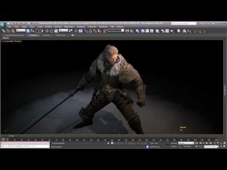Viewport: 227px width, 170px height.
Task: Pick the Rectangular Selection Region tool
Action: [37, 31]
